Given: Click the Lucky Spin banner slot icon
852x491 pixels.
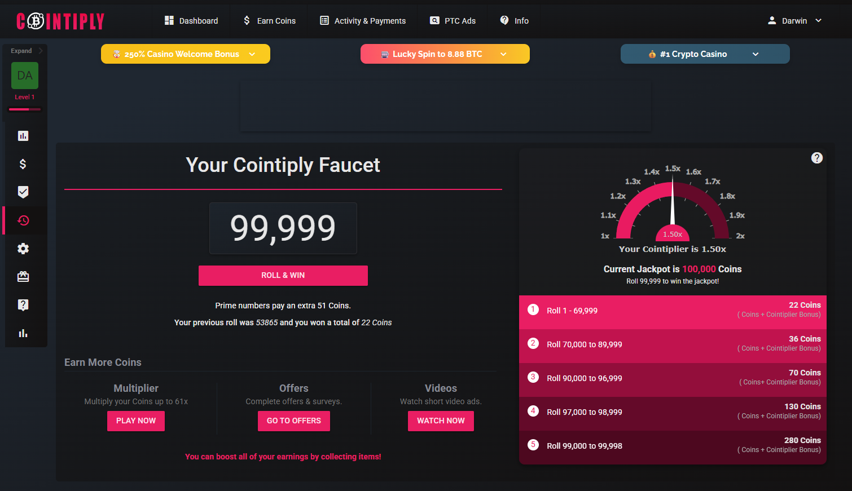Looking at the screenshot, I should [385, 54].
